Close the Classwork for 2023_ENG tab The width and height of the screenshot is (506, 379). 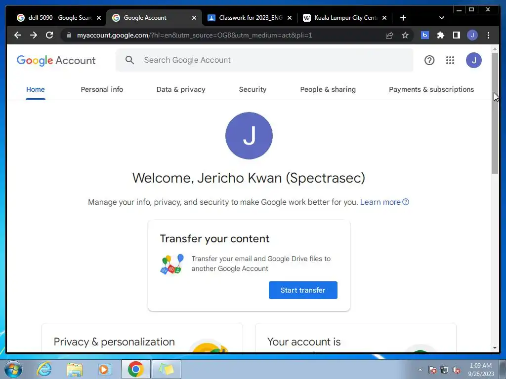(290, 18)
